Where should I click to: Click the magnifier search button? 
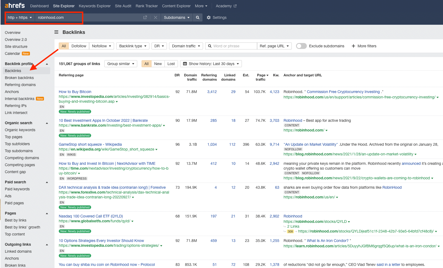tap(198, 17)
